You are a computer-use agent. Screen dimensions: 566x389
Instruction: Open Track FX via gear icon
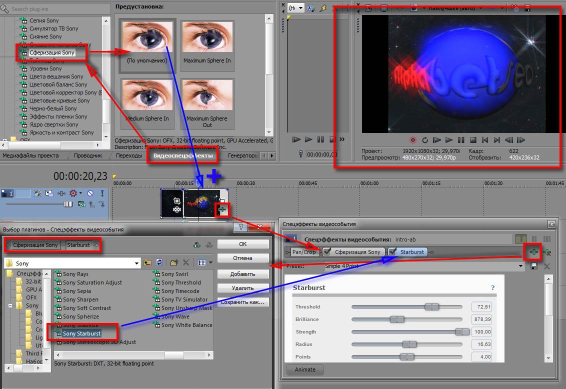tap(73, 193)
